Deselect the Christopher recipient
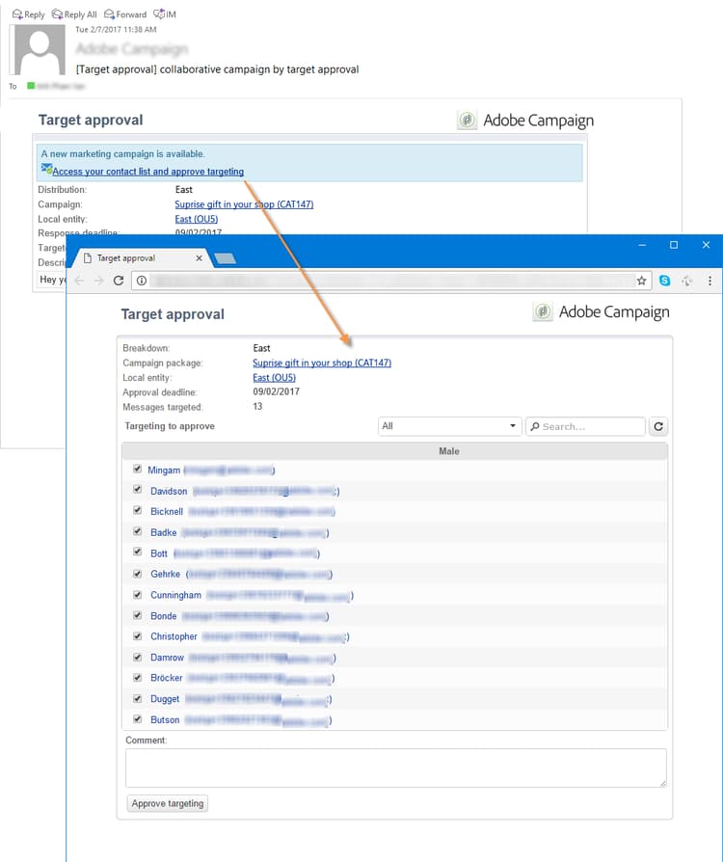 coord(138,636)
